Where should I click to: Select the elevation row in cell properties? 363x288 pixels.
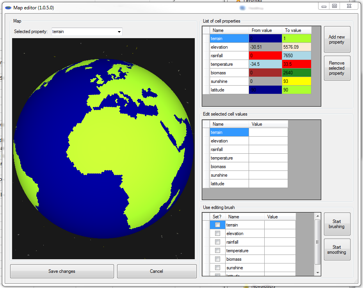tap(229, 47)
